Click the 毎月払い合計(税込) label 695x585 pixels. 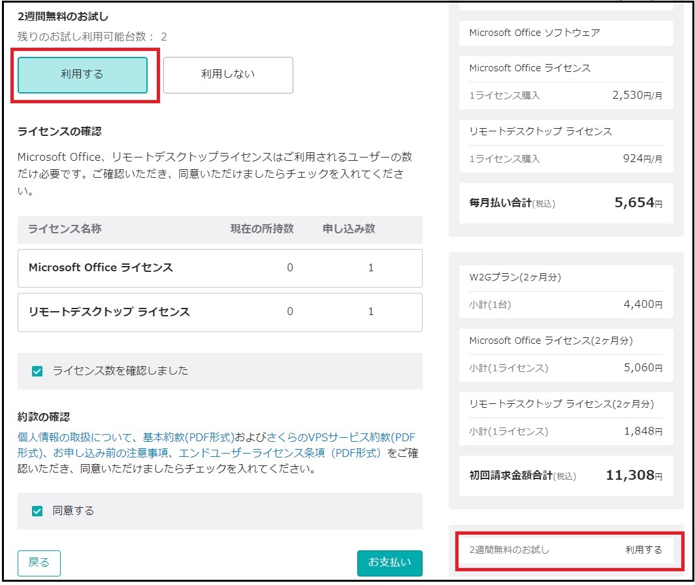tap(512, 203)
